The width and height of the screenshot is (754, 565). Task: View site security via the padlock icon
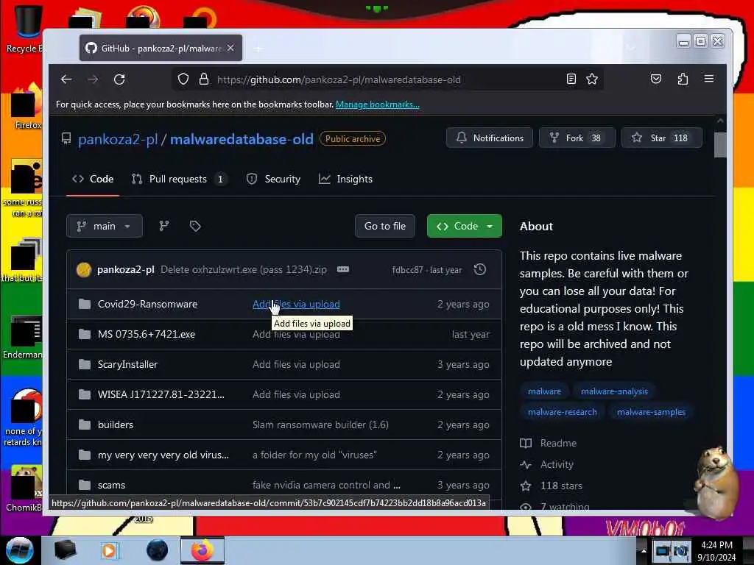click(x=204, y=79)
